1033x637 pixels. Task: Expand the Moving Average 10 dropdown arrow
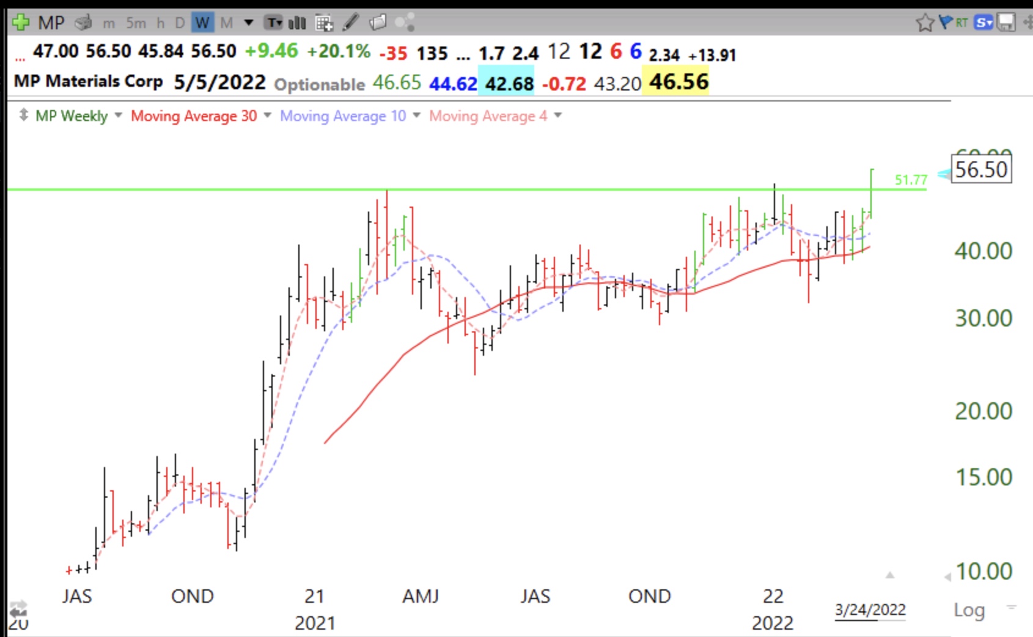click(416, 115)
